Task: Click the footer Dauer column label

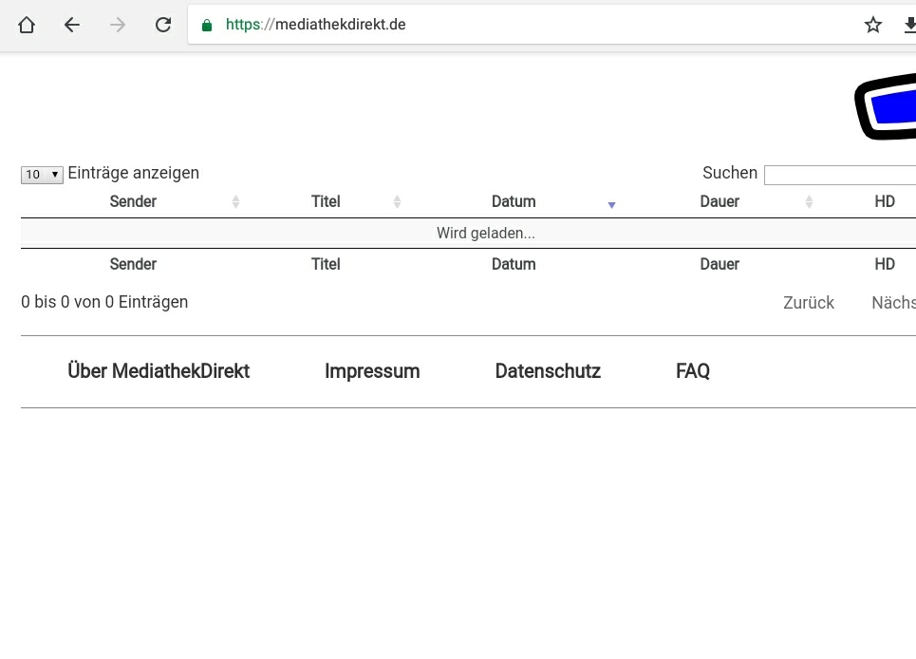Action: click(x=720, y=264)
